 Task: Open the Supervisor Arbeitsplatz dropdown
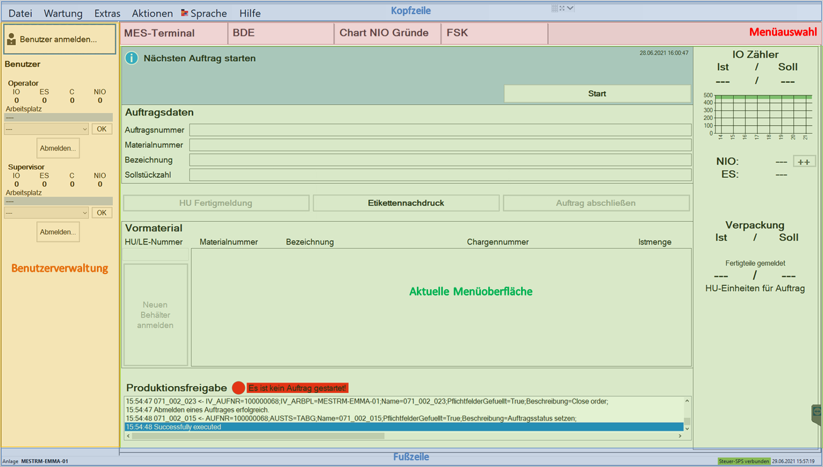point(46,213)
